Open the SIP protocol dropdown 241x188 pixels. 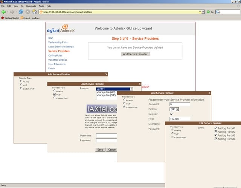tap(177, 109)
